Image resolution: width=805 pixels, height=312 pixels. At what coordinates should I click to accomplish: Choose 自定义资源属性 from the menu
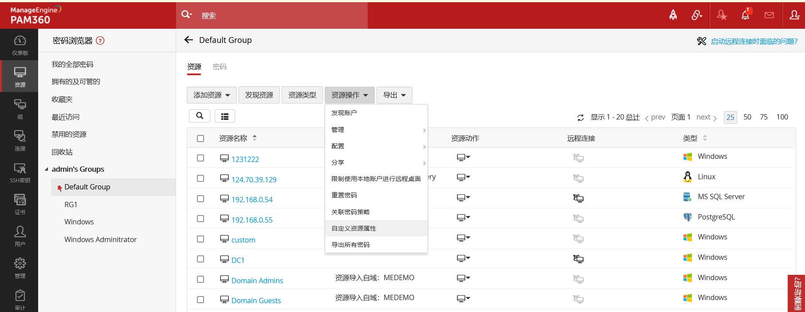tap(376, 228)
